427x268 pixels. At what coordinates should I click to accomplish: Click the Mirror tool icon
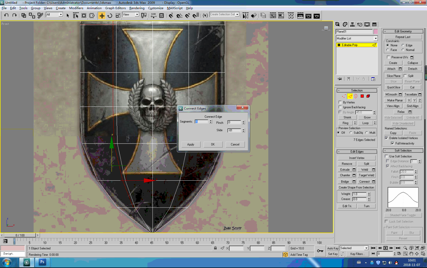245,16
